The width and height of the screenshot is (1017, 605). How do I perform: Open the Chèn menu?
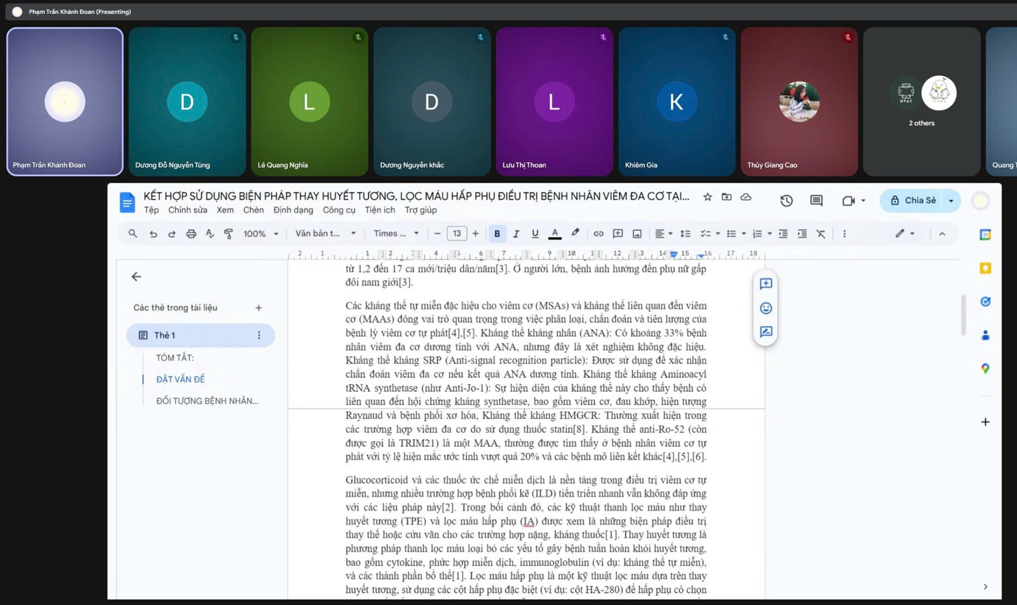[x=253, y=210]
